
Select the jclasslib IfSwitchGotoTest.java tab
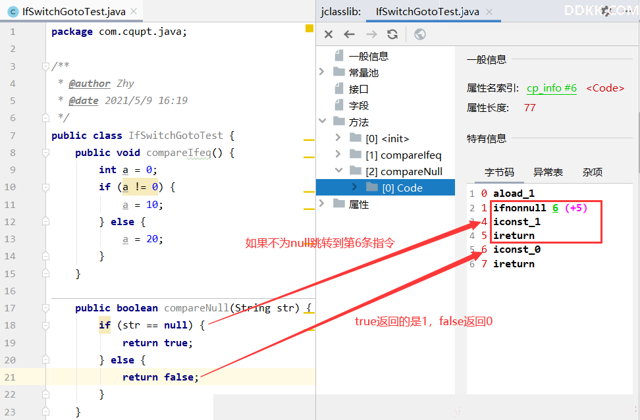[427, 11]
